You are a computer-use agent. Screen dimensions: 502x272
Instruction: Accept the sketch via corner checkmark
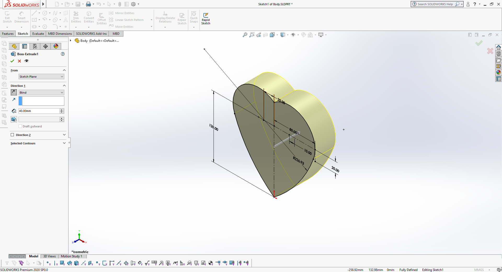tap(479, 43)
